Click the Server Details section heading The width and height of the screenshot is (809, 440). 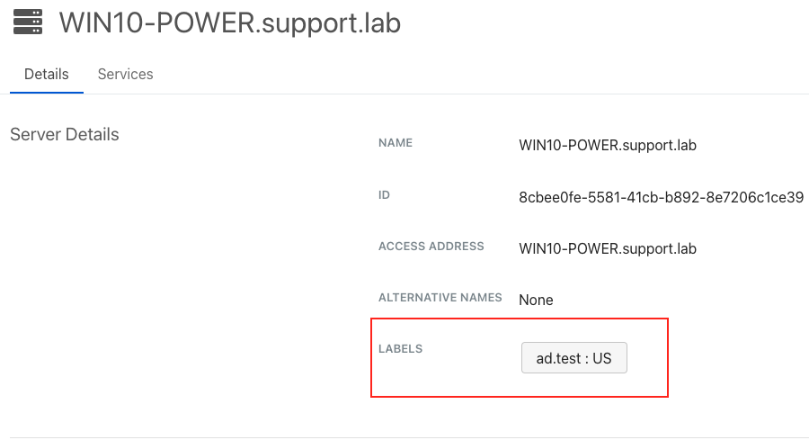click(64, 135)
